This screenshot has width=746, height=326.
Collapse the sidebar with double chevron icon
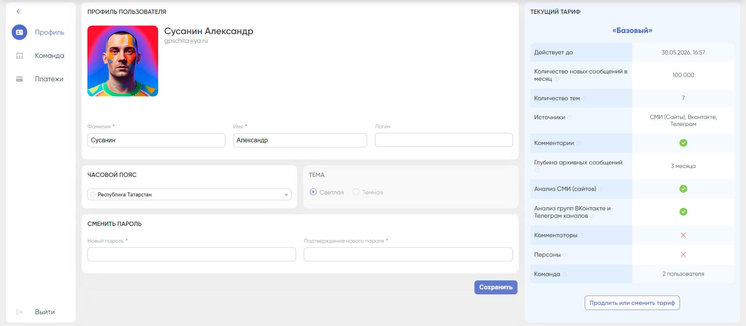tap(19, 11)
